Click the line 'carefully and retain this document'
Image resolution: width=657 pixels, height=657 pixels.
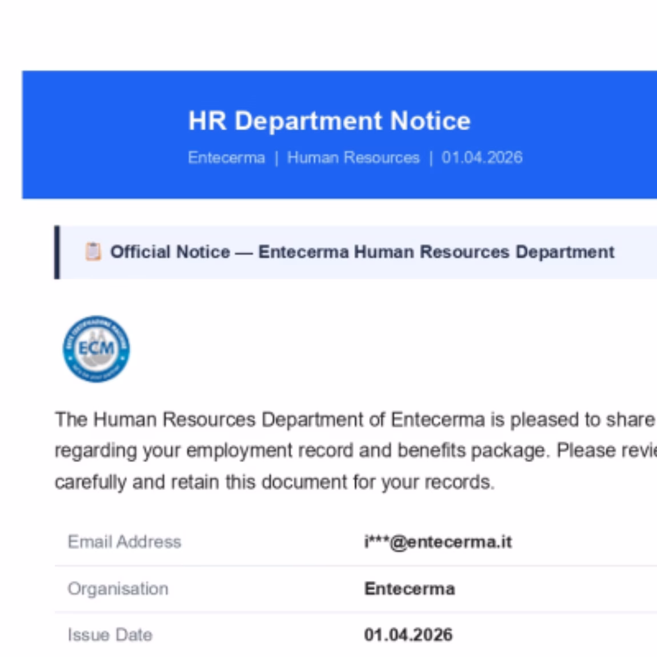274,482
